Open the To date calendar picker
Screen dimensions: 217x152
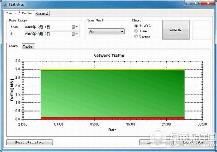click(75, 34)
